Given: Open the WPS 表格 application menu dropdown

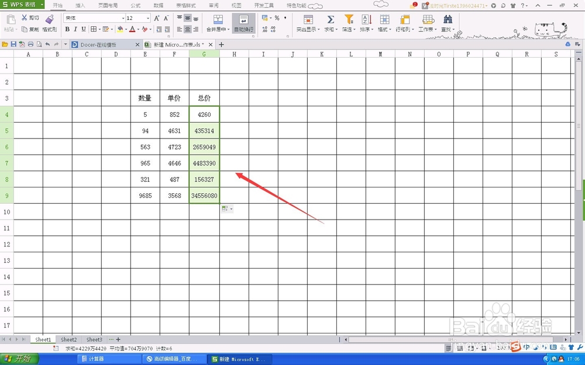Looking at the screenshot, I should (42, 5).
